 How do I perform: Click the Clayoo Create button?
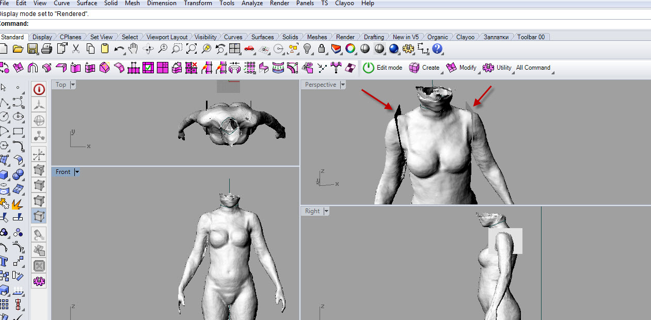pos(424,68)
